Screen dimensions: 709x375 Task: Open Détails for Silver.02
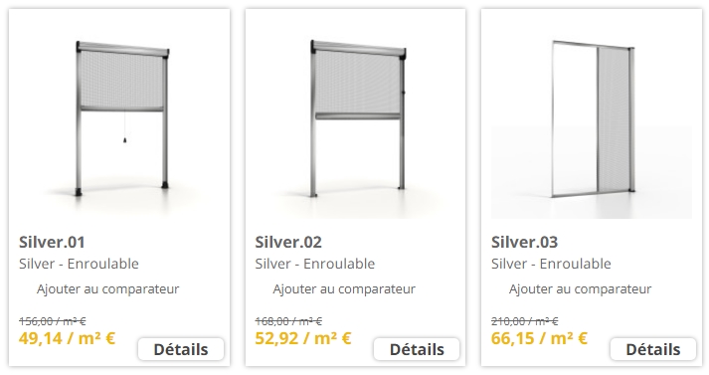[417, 349]
